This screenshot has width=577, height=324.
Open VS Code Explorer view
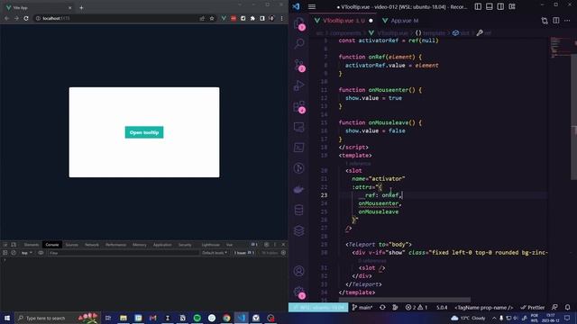pos(299,24)
